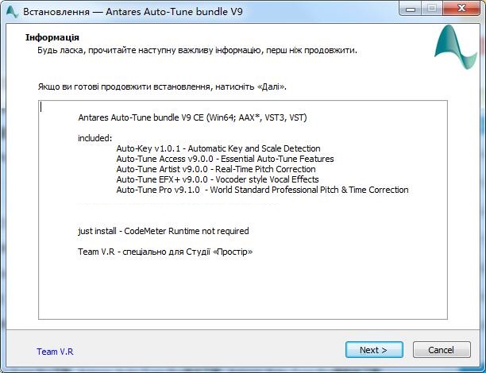The image size is (486, 373).
Task: Click the Auto-Tune Pro v9.1.0 line
Action: (262, 190)
